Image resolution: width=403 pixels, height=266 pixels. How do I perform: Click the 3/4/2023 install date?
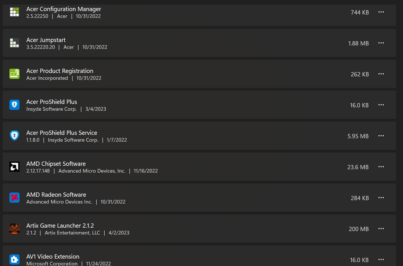pos(96,109)
